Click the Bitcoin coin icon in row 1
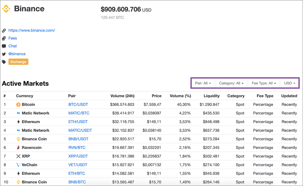This screenshot has width=303, height=186. pyautogui.click(x=18, y=104)
